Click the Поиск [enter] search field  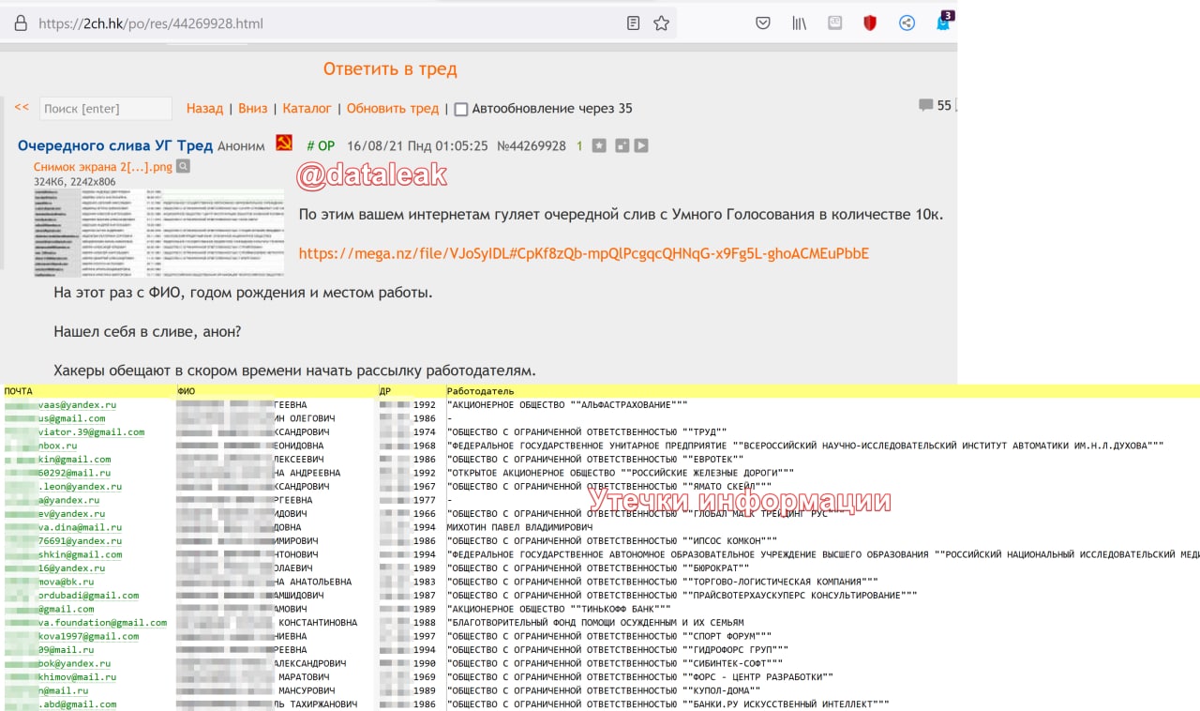106,108
